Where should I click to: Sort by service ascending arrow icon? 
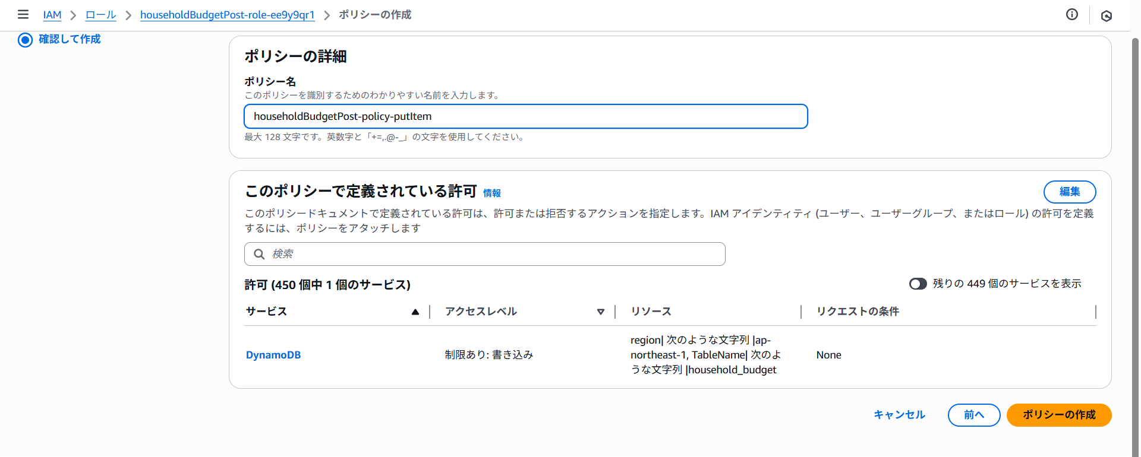(415, 312)
